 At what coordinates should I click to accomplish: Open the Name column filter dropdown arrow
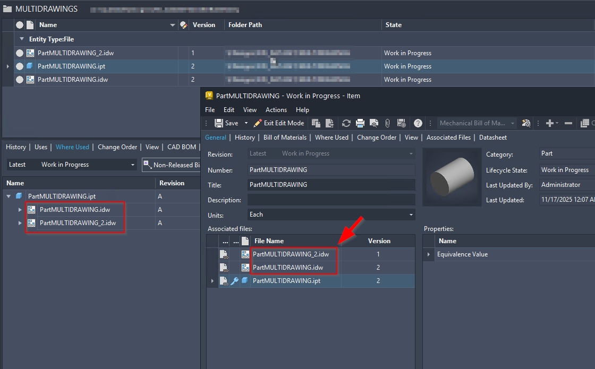(173, 25)
